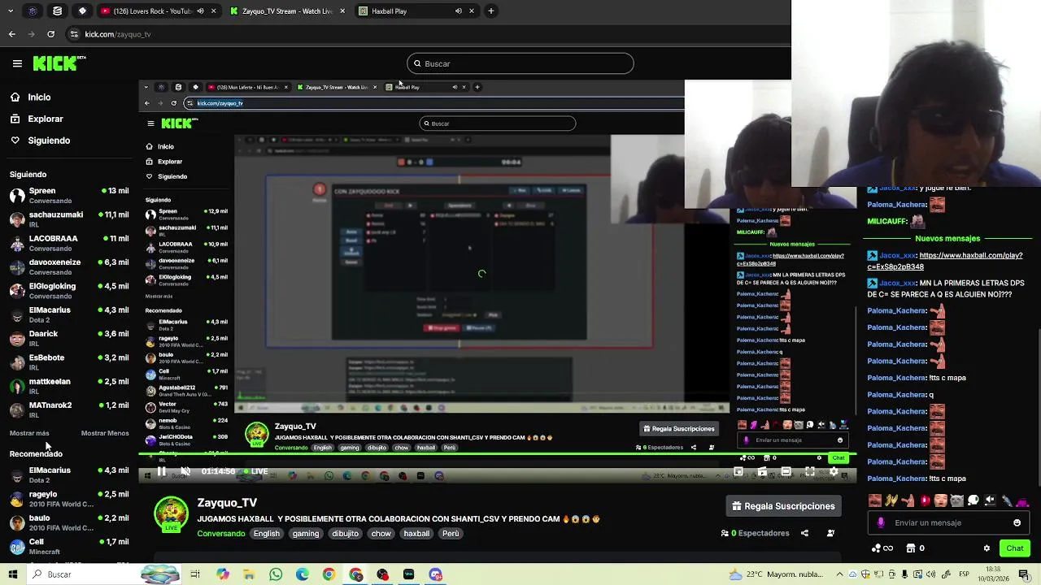The width and height of the screenshot is (1041, 585).
Task: Open the stream player settings gear
Action: point(834,471)
